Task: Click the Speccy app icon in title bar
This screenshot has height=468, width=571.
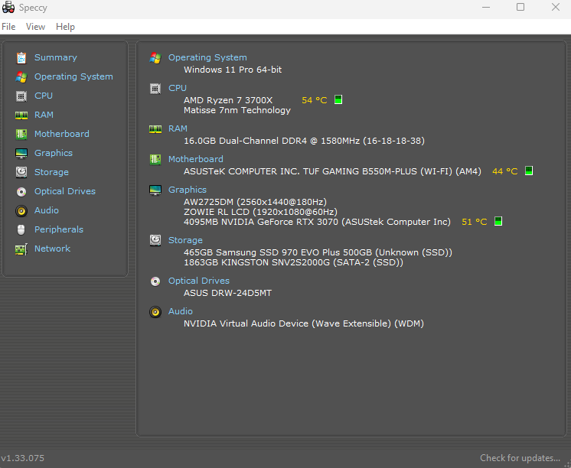Action: (8, 8)
